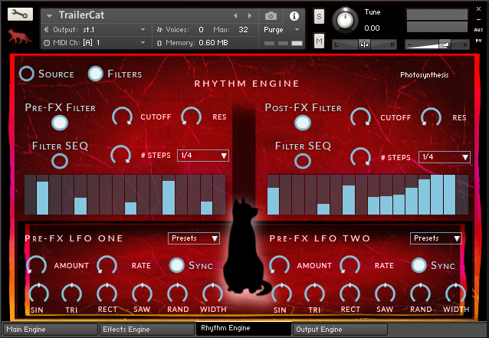The width and height of the screenshot is (489, 338).
Task: Click the red cat logo
Action: coord(19,36)
